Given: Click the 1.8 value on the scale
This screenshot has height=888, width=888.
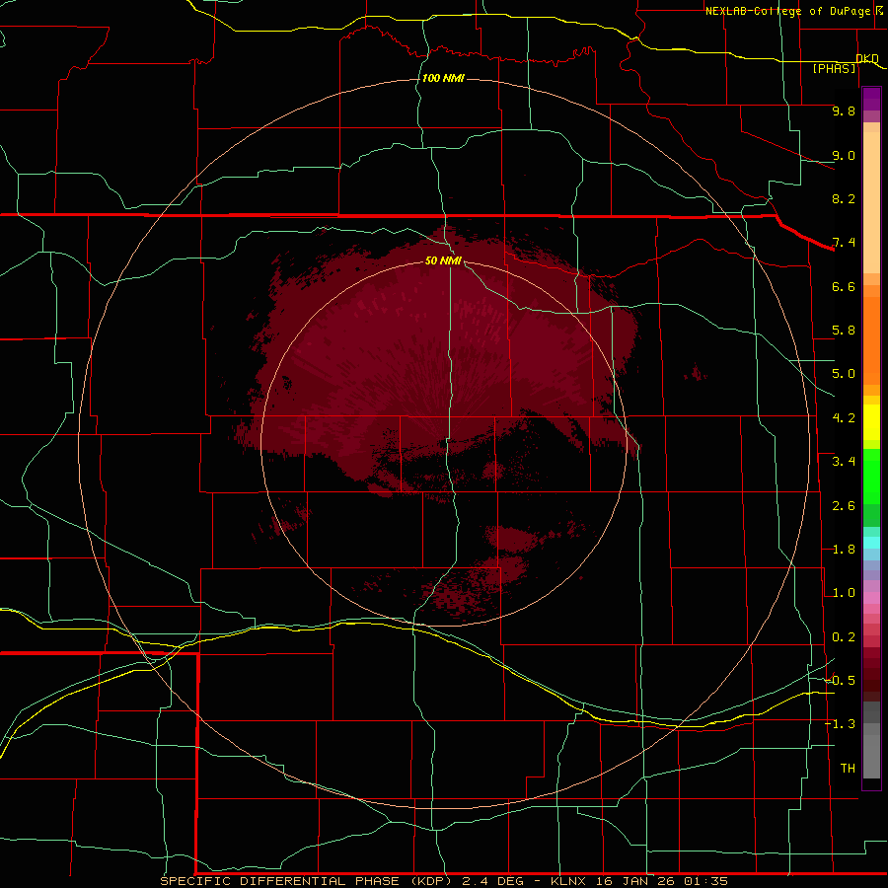Looking at the screenshot, I should (x=844, y=550).
